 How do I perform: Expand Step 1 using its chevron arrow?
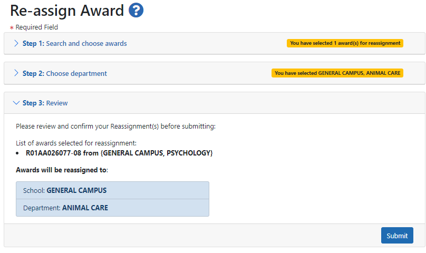16,43
